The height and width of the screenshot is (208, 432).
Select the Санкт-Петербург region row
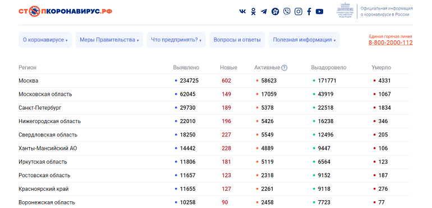coord(214,107)
